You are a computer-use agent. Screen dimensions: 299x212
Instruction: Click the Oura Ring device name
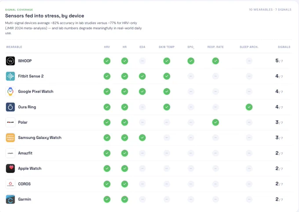click(27, 107)
